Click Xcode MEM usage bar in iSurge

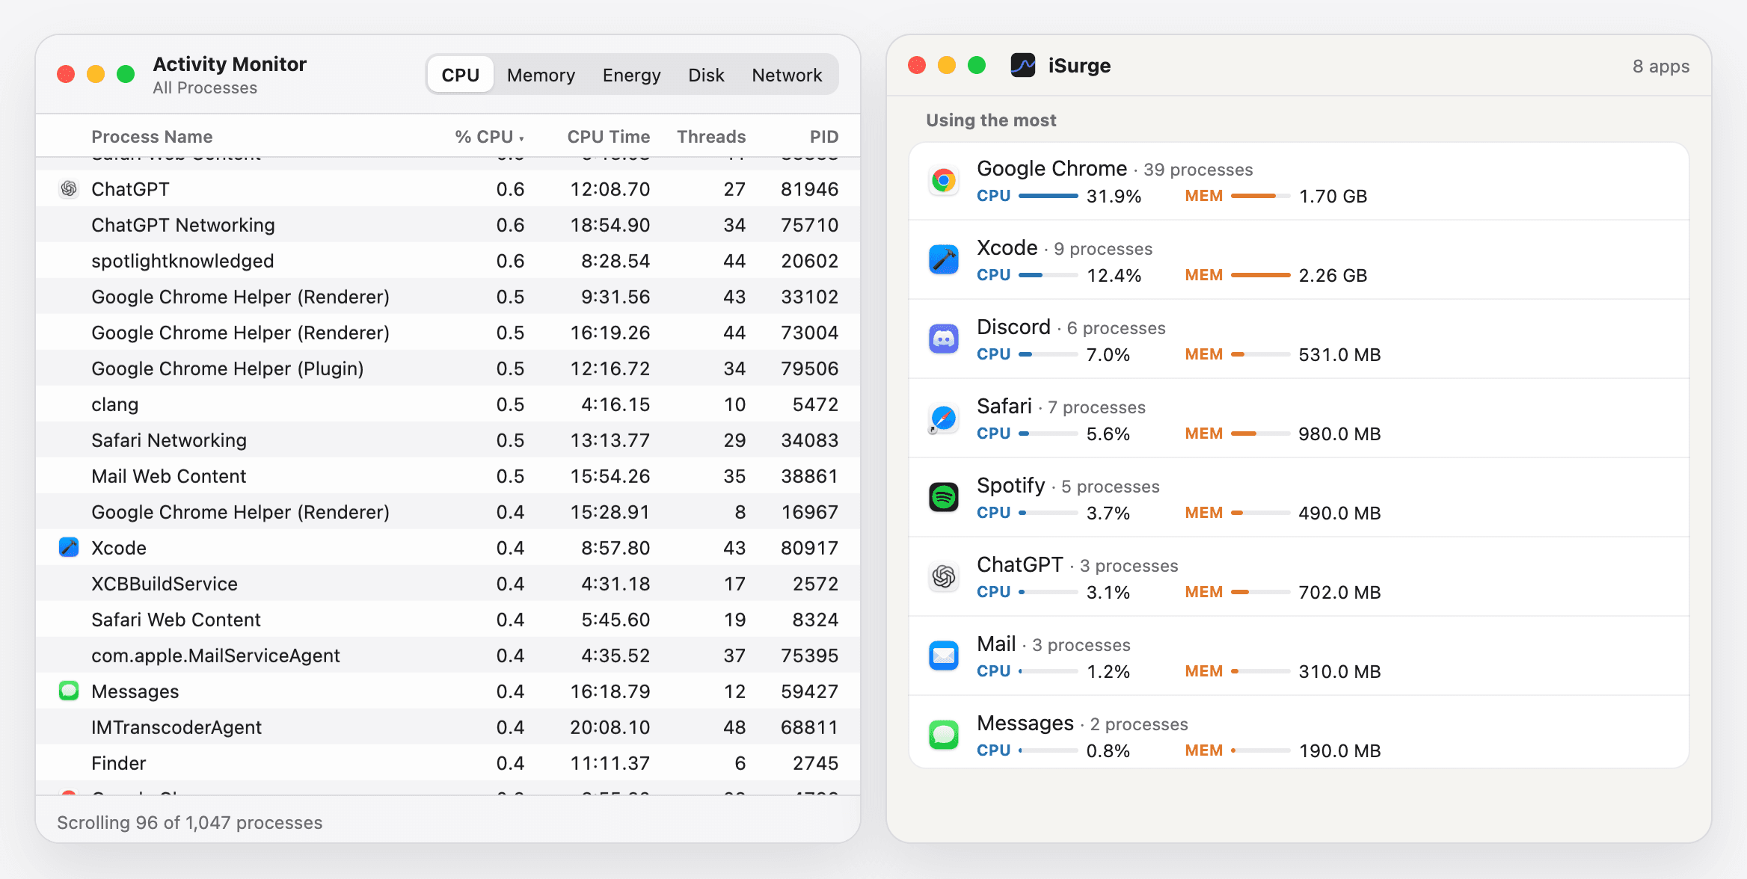[1260, 275]
